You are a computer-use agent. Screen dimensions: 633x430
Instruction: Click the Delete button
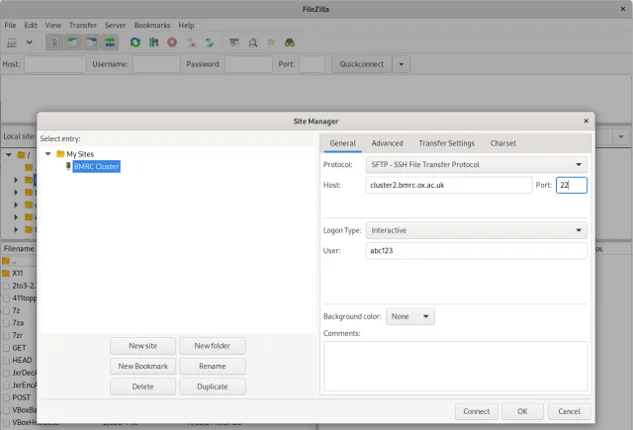click(142, 387)
